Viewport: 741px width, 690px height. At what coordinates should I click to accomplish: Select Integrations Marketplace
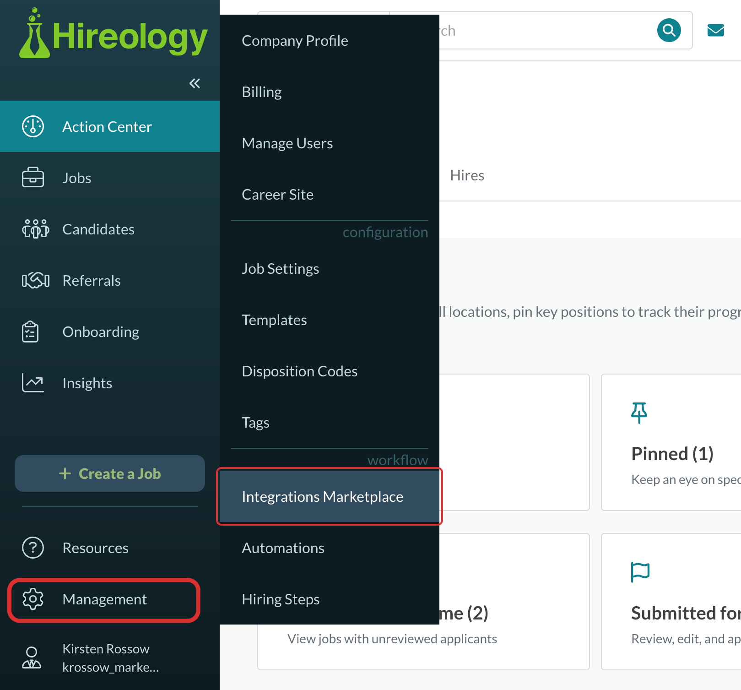330,496
